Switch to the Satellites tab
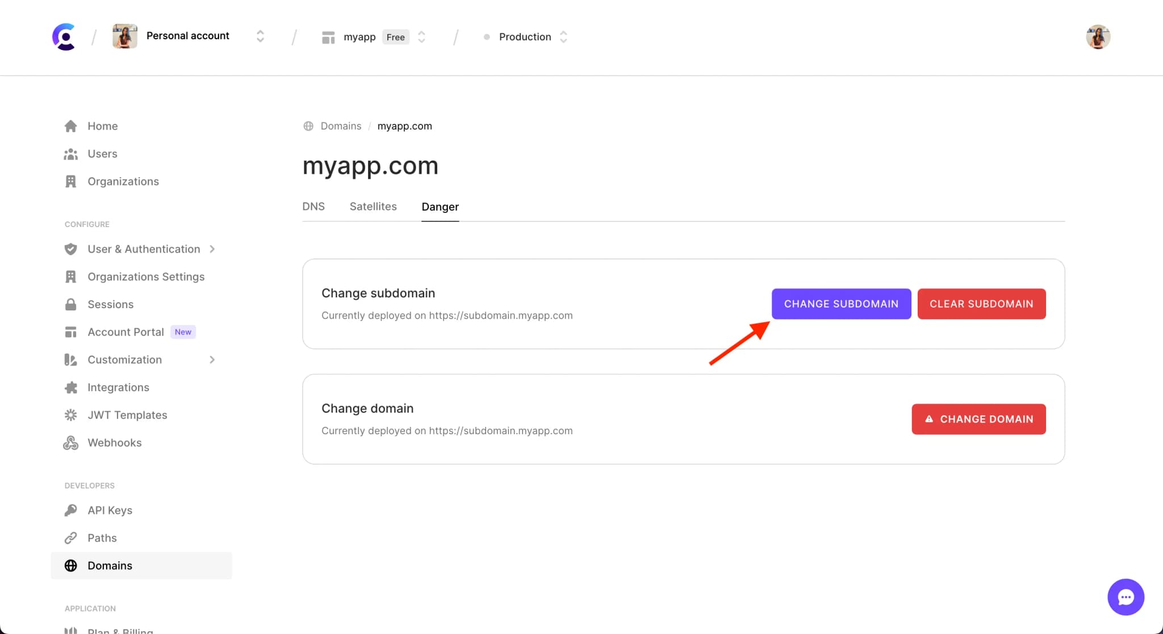The image size is (1163, 634). tap(373, 206)
